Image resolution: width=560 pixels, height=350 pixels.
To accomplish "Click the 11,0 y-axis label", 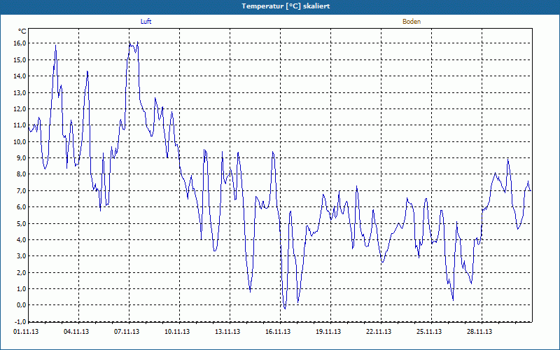I will 20,125.
